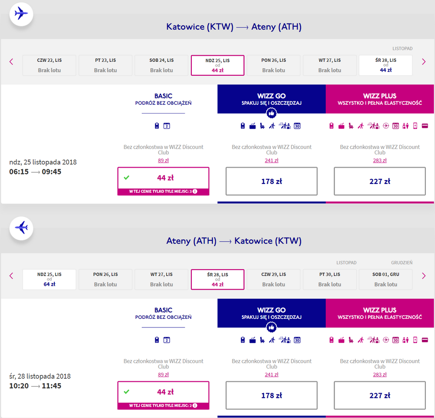Click outbound WIZZ PLUS column header

click(x=379, y=99)
